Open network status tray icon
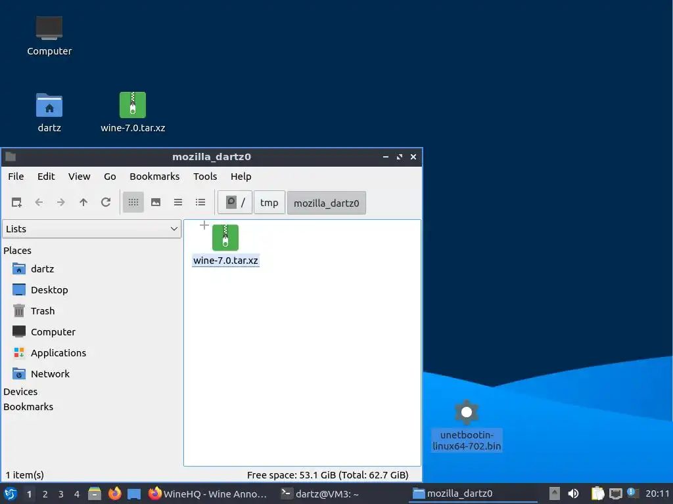 (x=615, y=493)
